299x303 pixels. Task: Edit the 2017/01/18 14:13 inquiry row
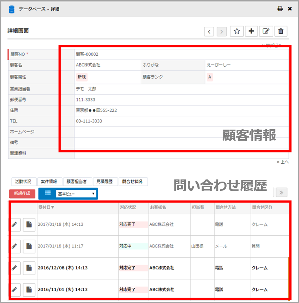(x=15, y=225)
